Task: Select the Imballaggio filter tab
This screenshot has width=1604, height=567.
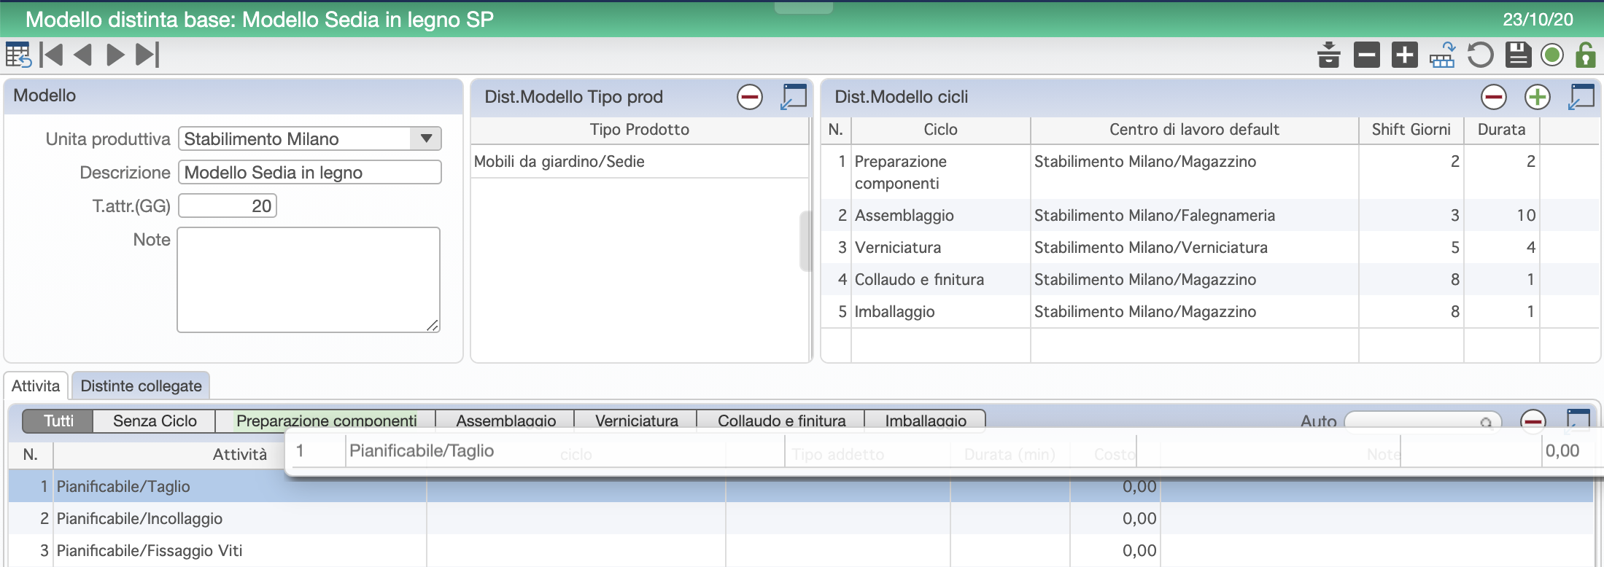Action: coord(925,421)
